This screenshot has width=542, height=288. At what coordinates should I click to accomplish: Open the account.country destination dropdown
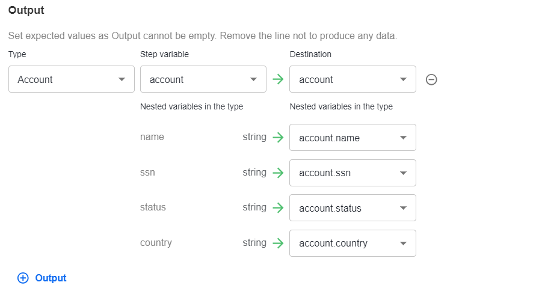click(353, 243)
